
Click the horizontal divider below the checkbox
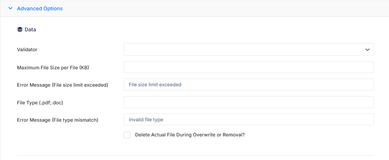pos(195,156)
